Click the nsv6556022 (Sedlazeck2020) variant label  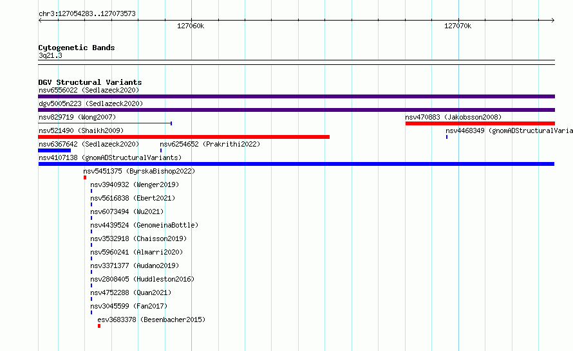coord(89,90)
